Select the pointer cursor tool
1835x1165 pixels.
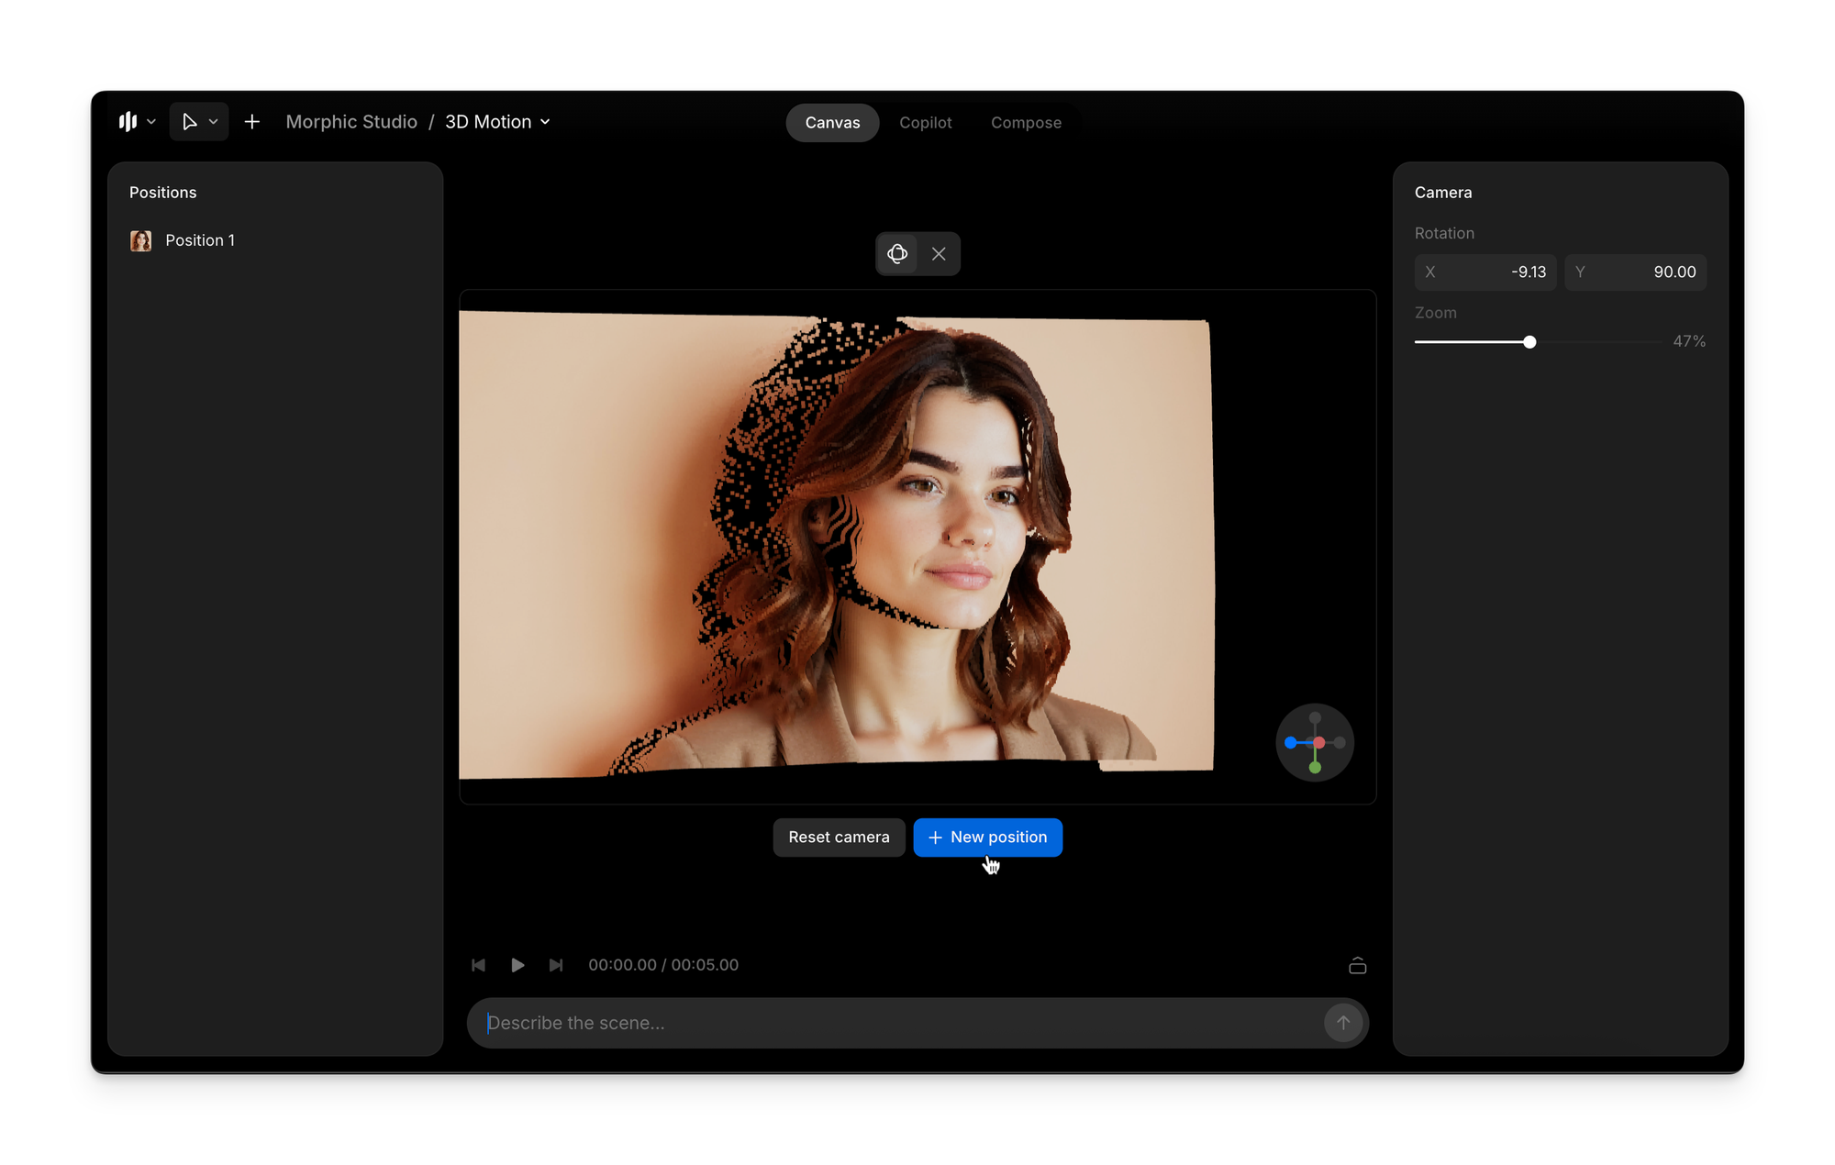click(190, 122)
